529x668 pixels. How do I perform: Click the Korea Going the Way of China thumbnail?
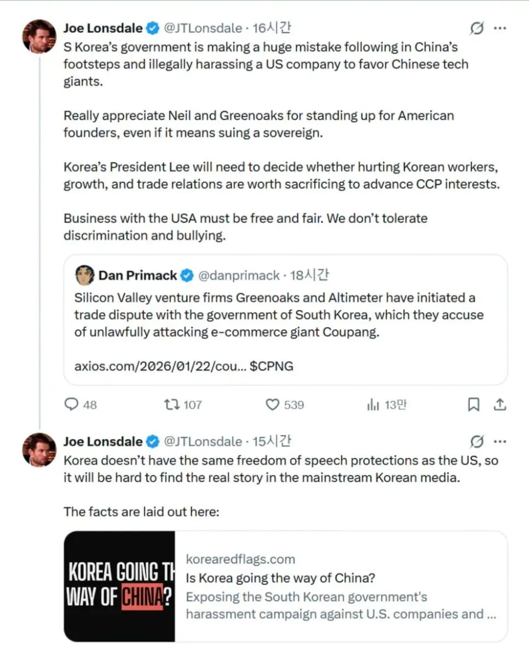(x=120, y=586)
